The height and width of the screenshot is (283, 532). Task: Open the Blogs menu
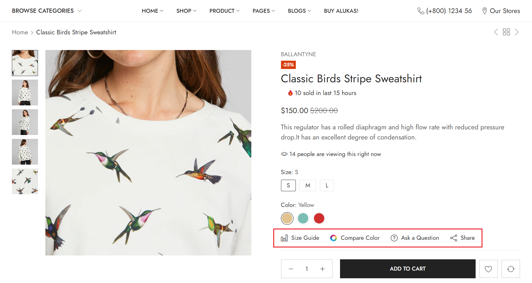299,11
